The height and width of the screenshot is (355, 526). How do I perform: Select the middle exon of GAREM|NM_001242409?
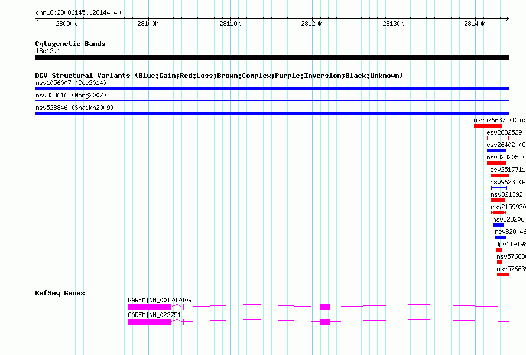pyautogui.click(x=326, y=307)
